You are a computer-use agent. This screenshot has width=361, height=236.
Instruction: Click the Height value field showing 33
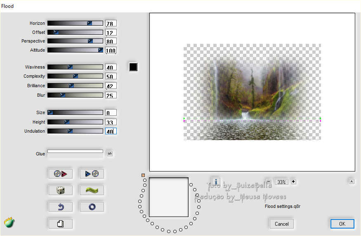[x=111, y=122]
